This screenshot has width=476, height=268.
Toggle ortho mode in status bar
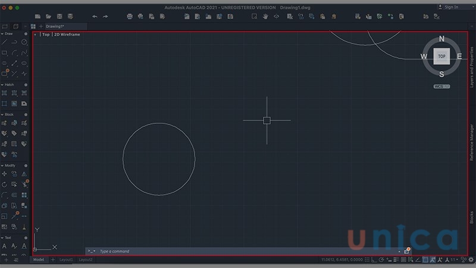pyautogui.click(x=374, y=260)
